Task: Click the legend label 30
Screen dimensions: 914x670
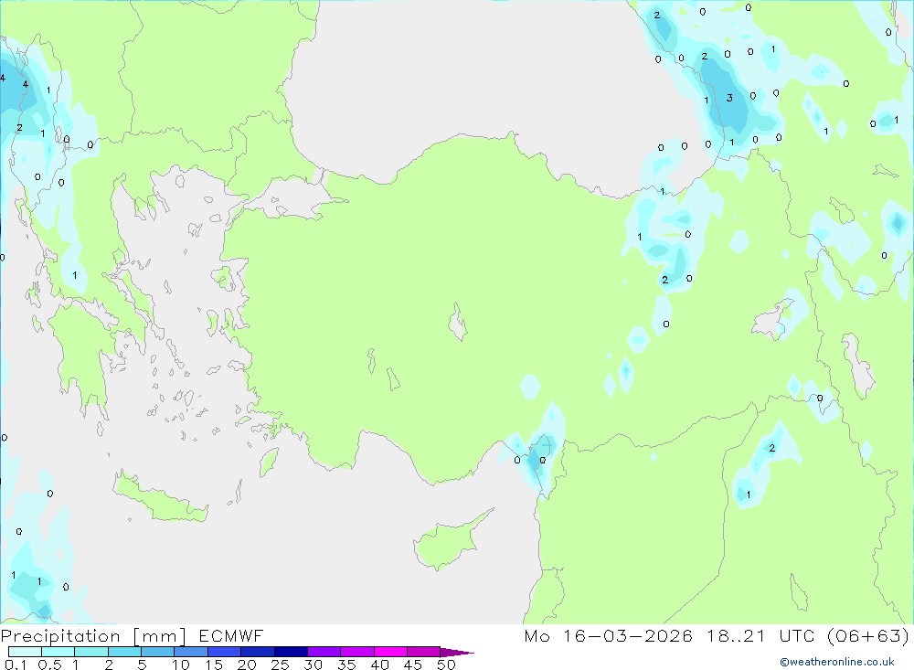Action: [314, 665]
